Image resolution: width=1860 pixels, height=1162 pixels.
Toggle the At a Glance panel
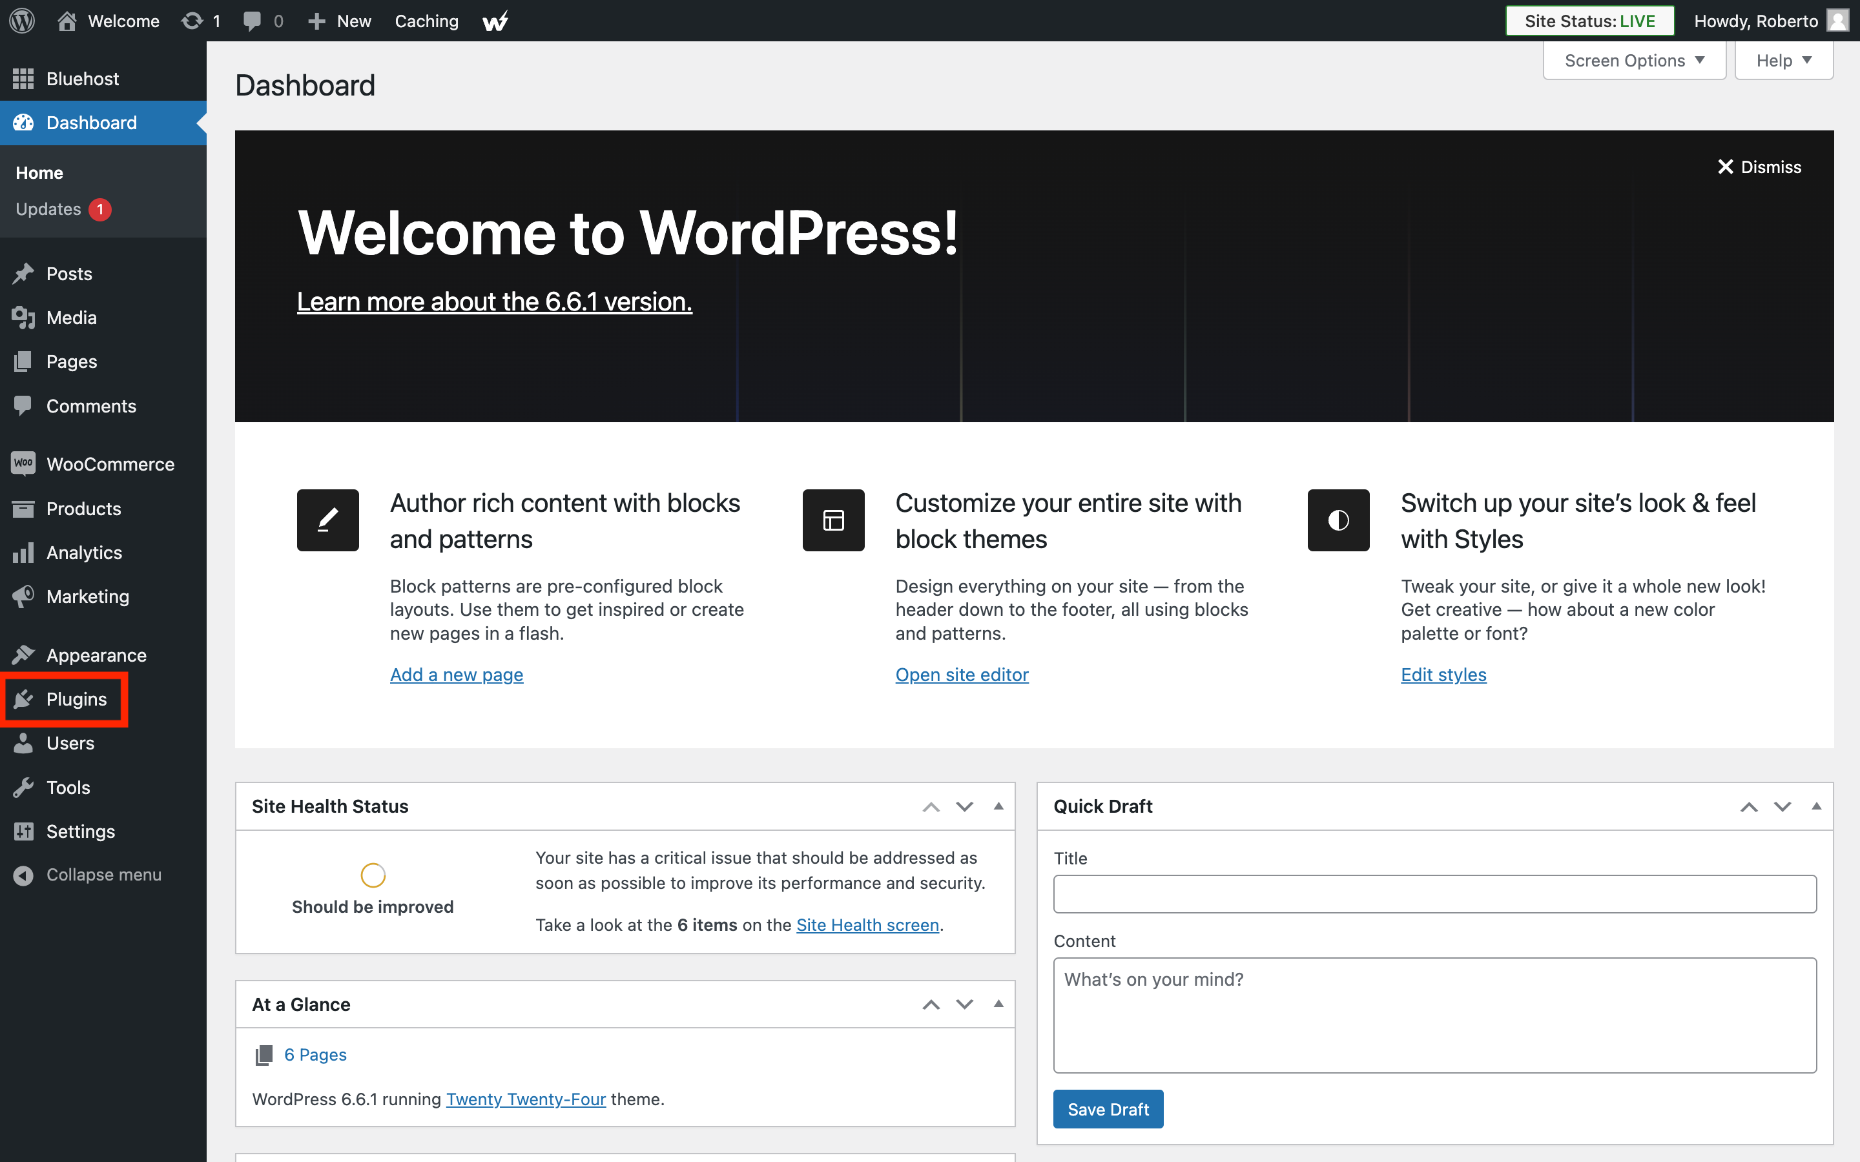998,1004
